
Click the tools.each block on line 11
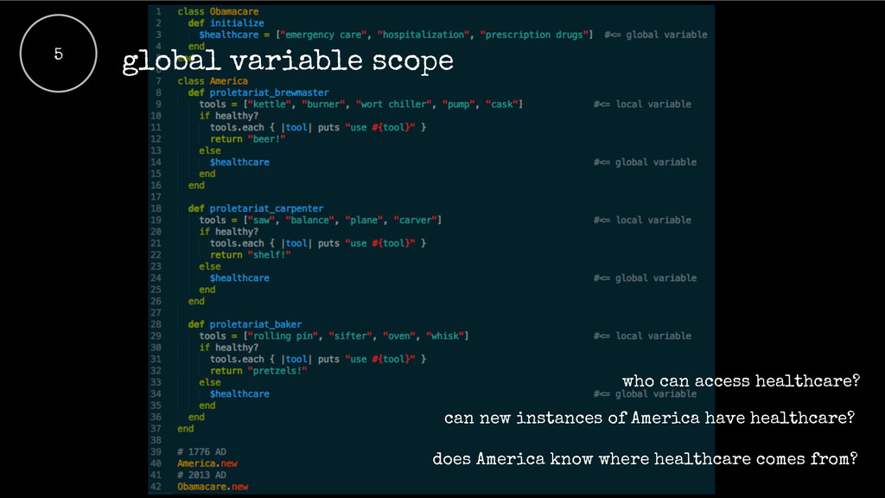(x=318, y=127)
